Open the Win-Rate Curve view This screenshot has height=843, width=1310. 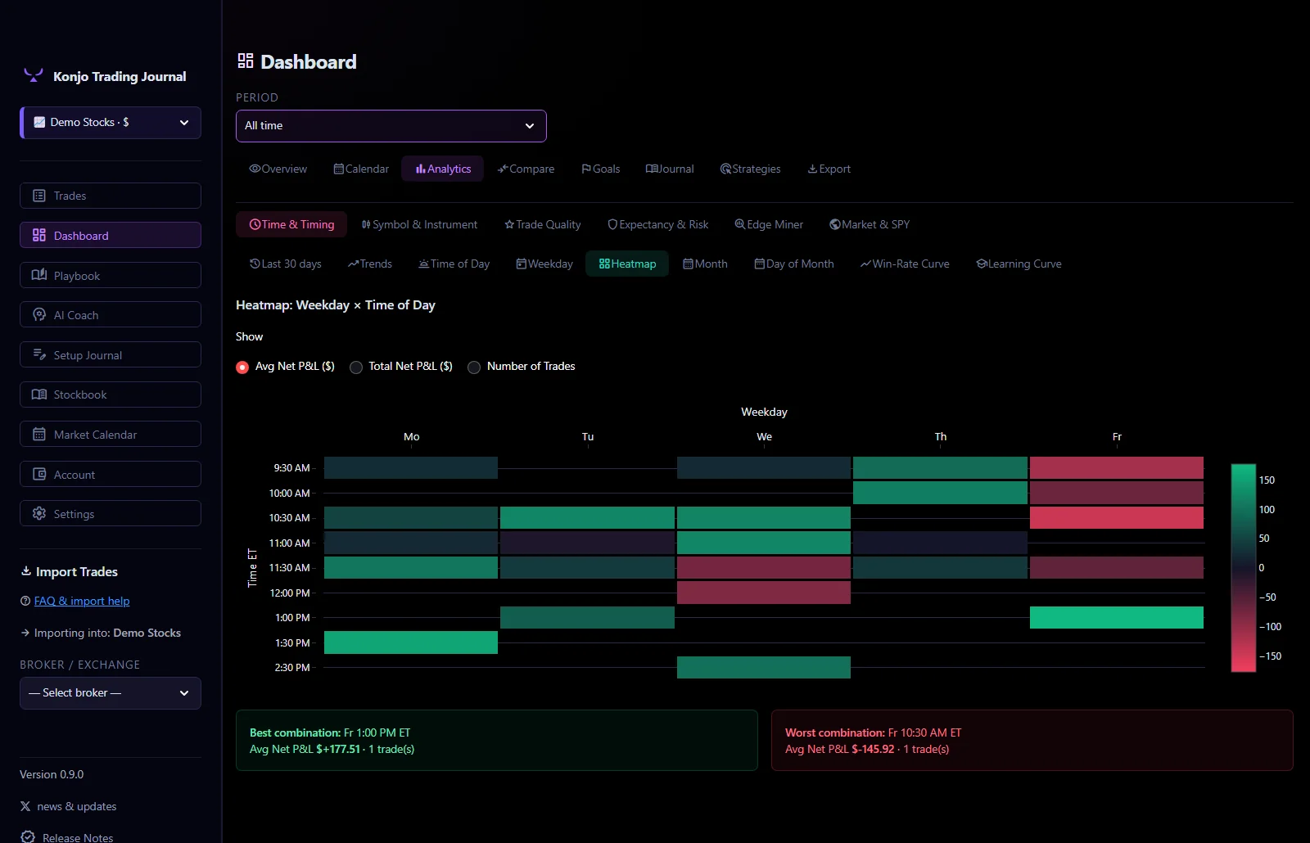pyautogui.click(x=905, y=264)
